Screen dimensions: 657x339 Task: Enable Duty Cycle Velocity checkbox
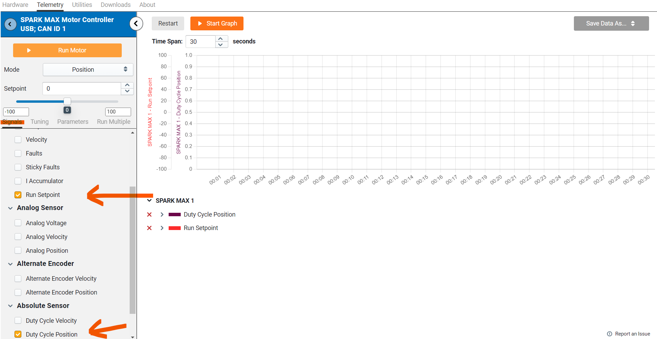click(18, 321)
